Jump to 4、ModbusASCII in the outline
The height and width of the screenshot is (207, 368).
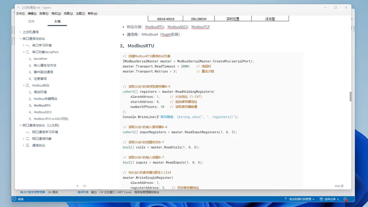pyautogui.click(x=40, y=112)
